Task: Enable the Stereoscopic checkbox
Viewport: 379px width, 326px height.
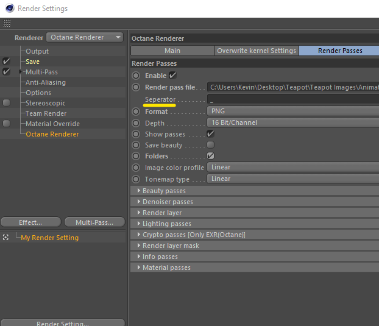Action: (x=6, y=103)
